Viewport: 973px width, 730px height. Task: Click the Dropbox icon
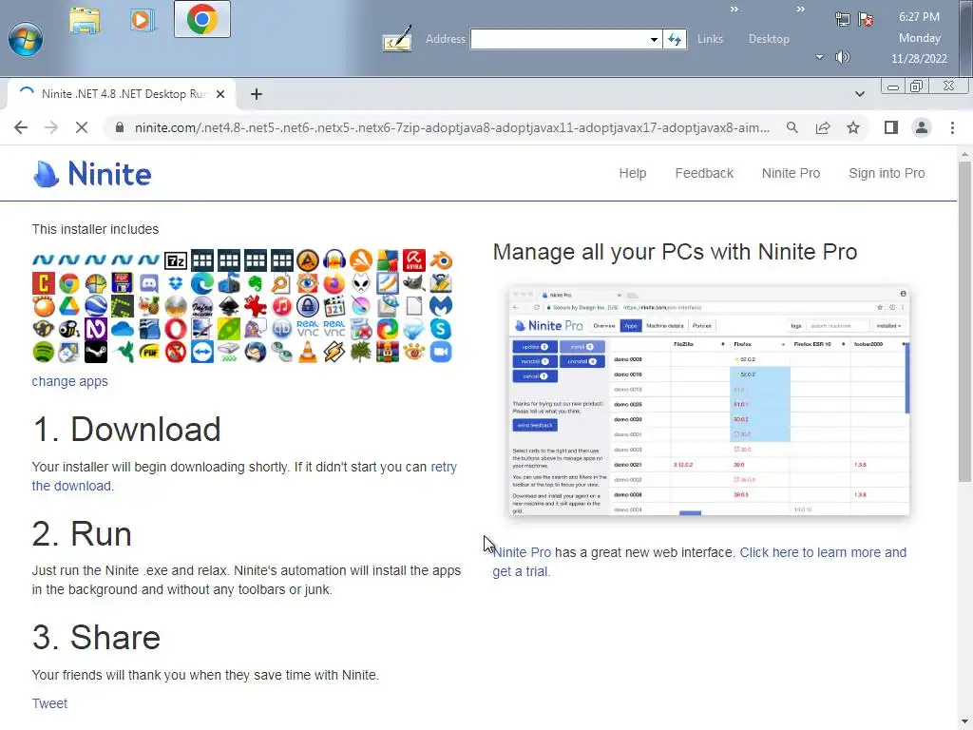coord(176,283)
